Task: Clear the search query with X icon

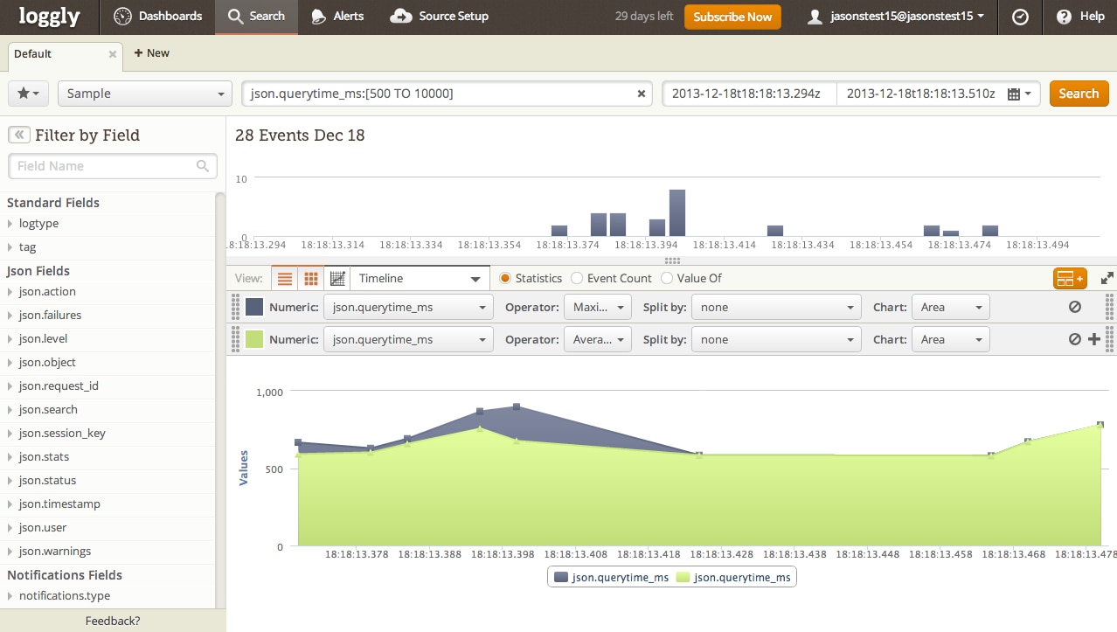Action: 641,94
